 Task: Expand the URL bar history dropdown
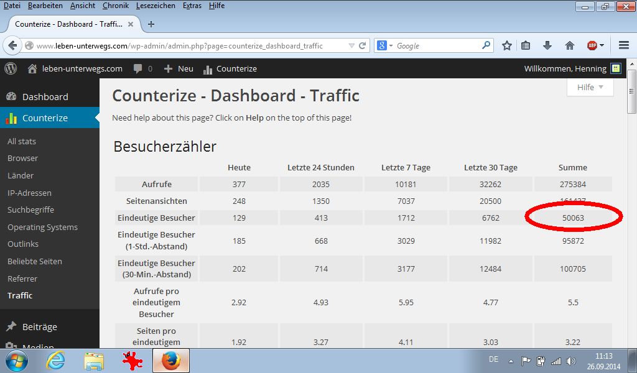(x=351, y=45)
